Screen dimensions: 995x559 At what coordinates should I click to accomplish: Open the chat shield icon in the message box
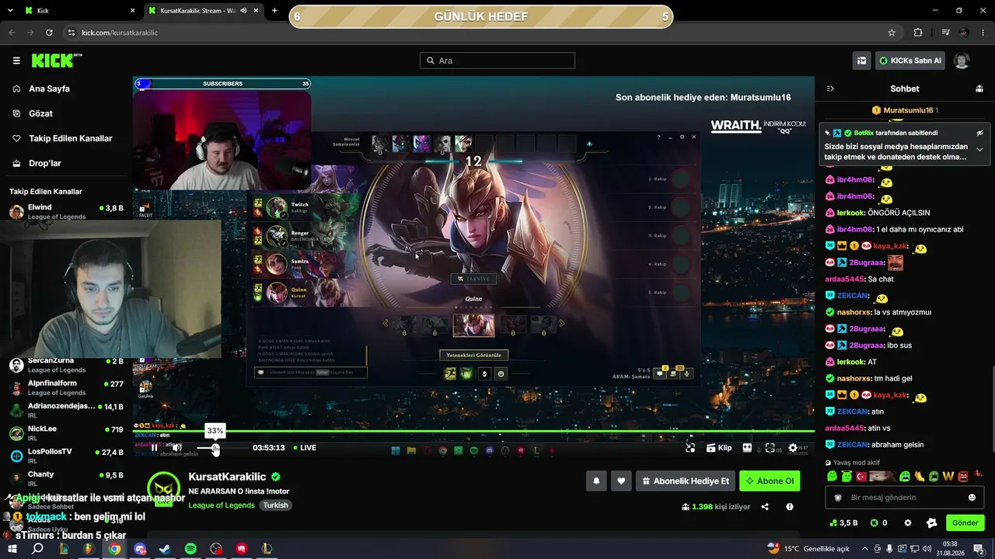[838, 498]
